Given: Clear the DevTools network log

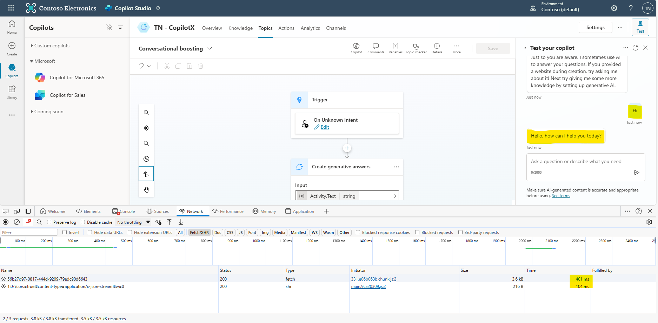Looking at the screenshot, I should click(x=16, y=222).
